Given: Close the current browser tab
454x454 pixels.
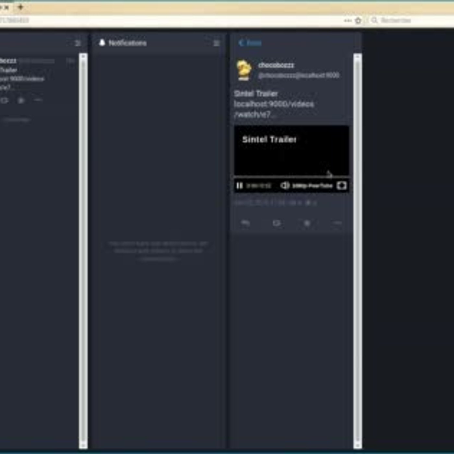Looking at the screenshot, I should 6,7.
